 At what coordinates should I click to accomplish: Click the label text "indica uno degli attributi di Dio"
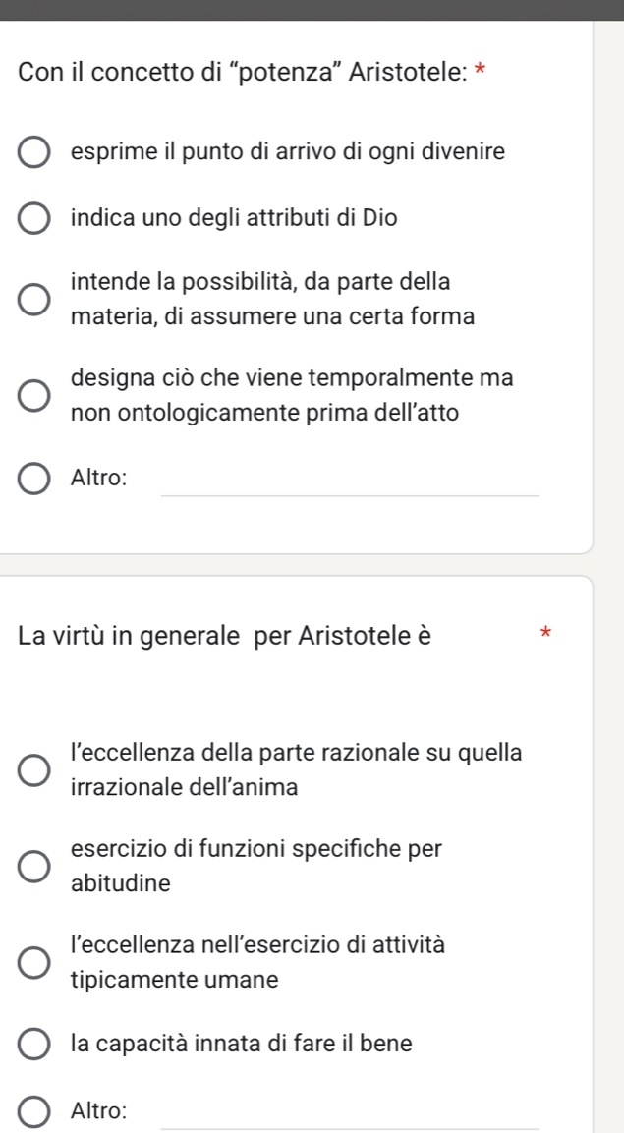point(235,218)
